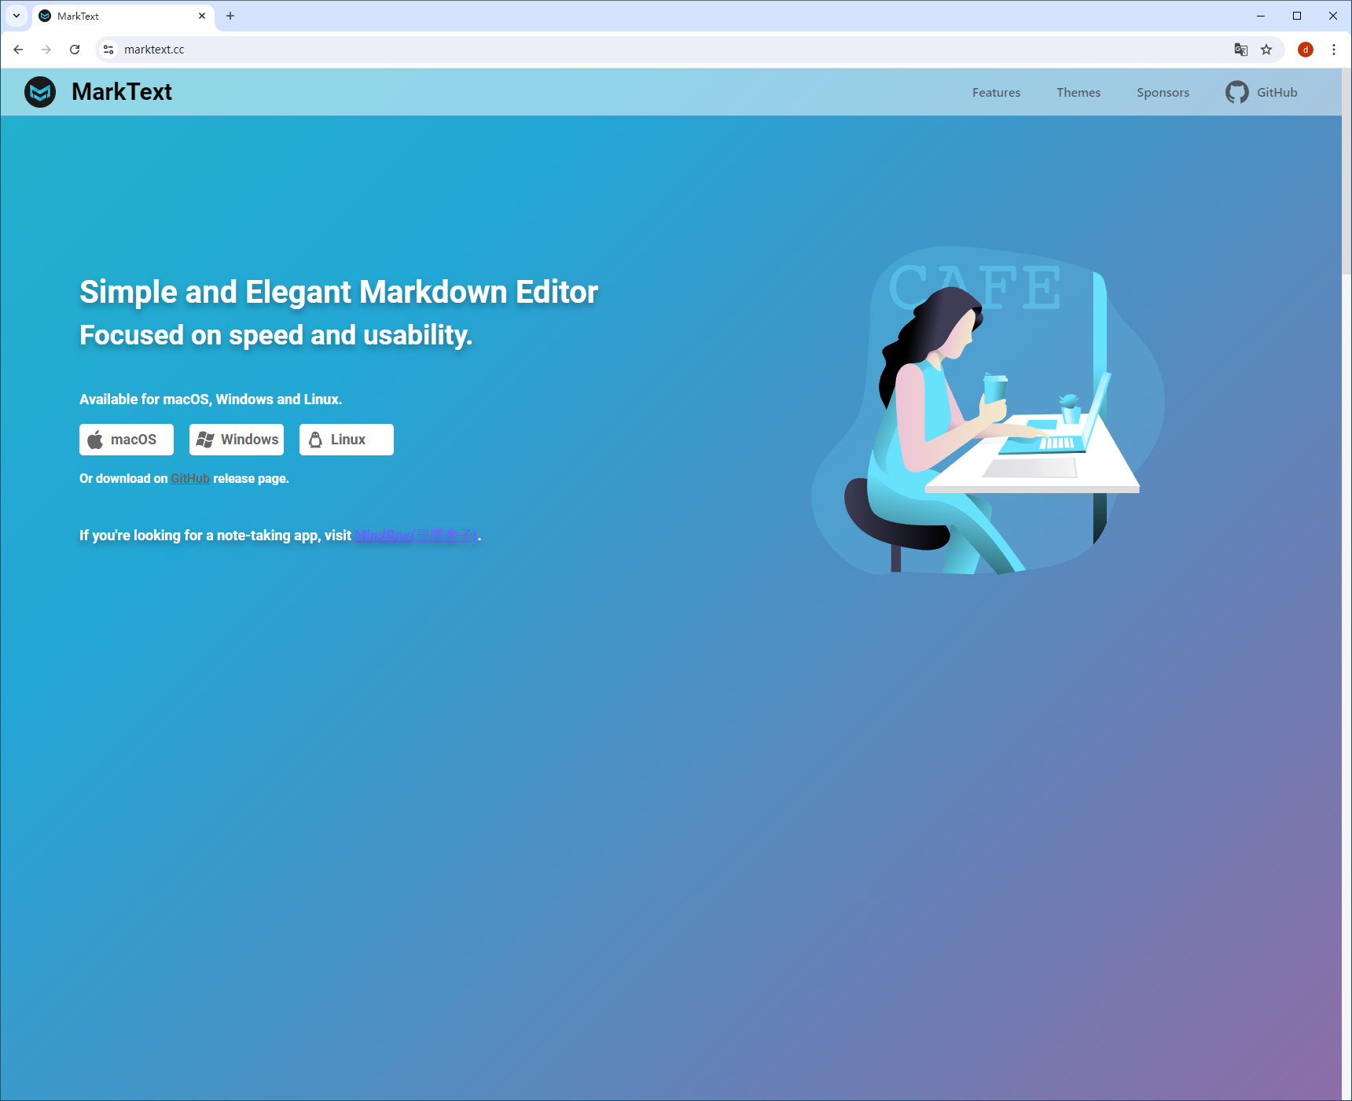Click the MarkText brand title text
The height and width of the screenshot is (1101, 1352).
click(122, 92)
